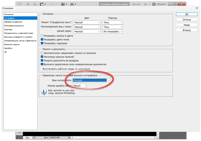The height and width of the screenshot is (141, 201).
Task: Open the Производительность settings
Action: pyautogui.click(x=21, y=26)
